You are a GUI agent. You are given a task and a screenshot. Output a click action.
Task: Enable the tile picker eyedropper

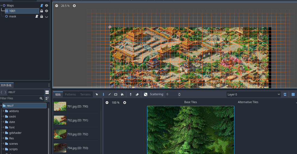click(130, 94)
